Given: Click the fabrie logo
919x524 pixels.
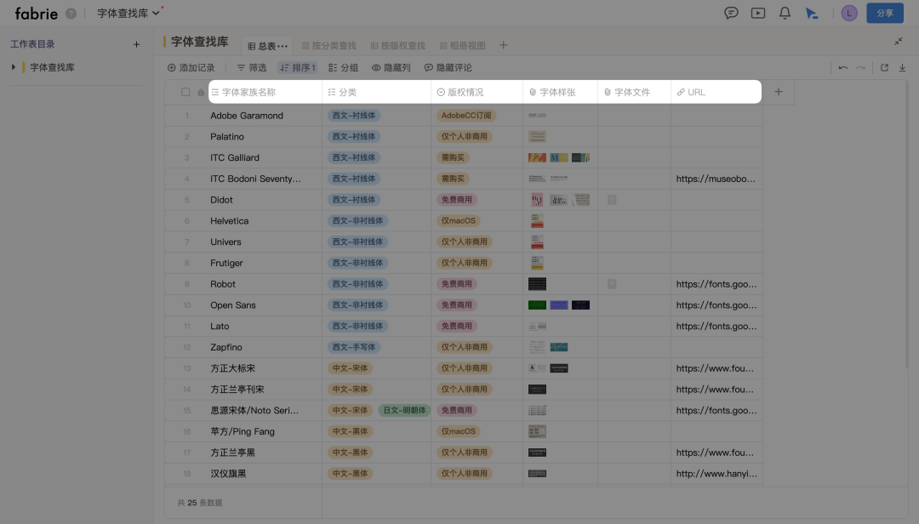Looking at the screenshot, I should pos(37,13).
